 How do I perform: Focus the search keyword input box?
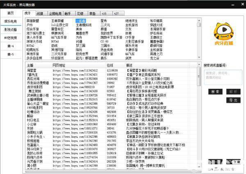pos(223,77)
